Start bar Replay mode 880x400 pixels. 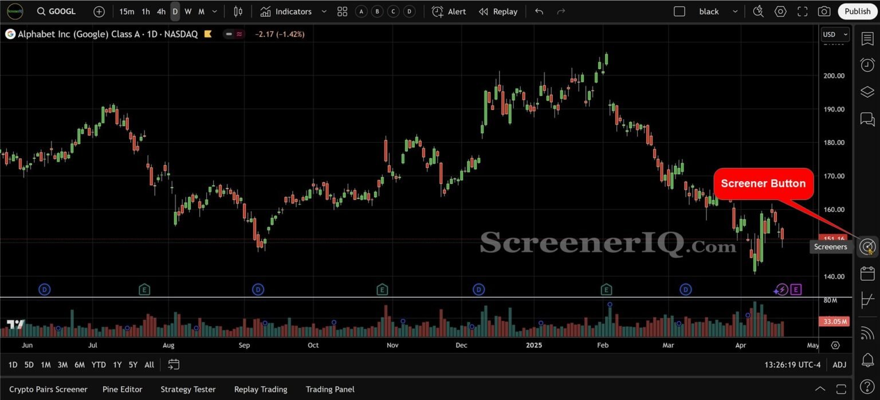498,11
